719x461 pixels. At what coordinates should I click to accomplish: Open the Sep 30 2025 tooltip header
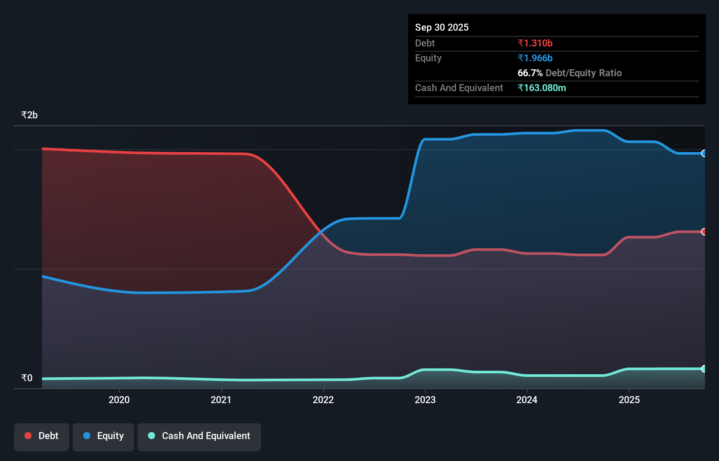442,27
